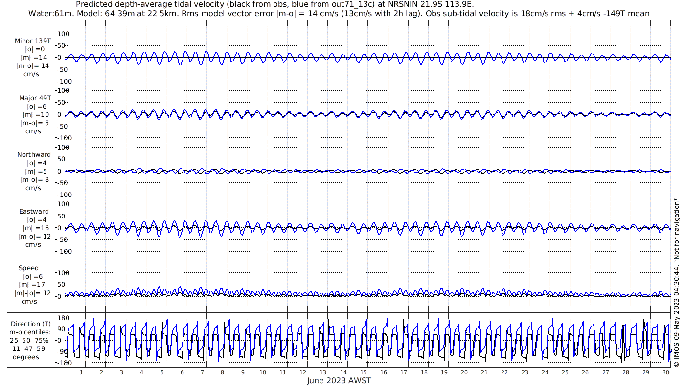Viewport: 685px width, 391px height.
Task: Click the day 30 tick label
Action: coord(666,372)
